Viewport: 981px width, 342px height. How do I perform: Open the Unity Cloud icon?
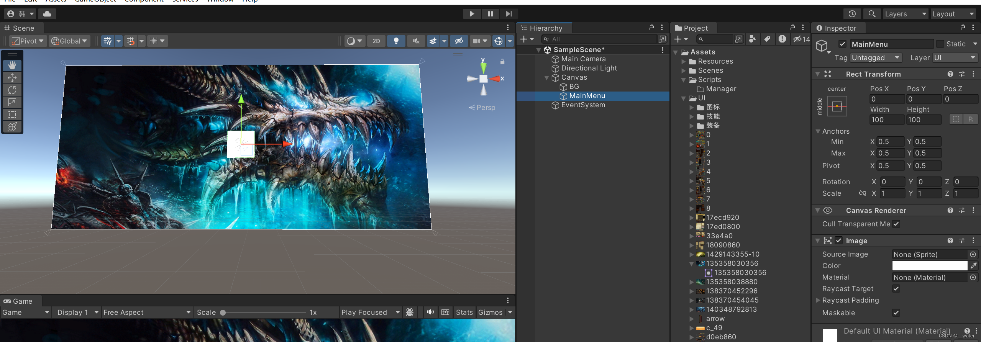pyautogui.click(x=47, y=14)
